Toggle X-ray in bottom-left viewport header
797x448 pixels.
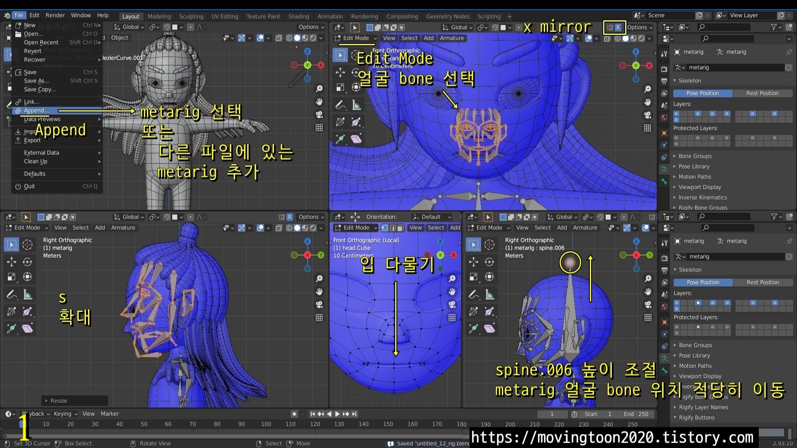279,228
